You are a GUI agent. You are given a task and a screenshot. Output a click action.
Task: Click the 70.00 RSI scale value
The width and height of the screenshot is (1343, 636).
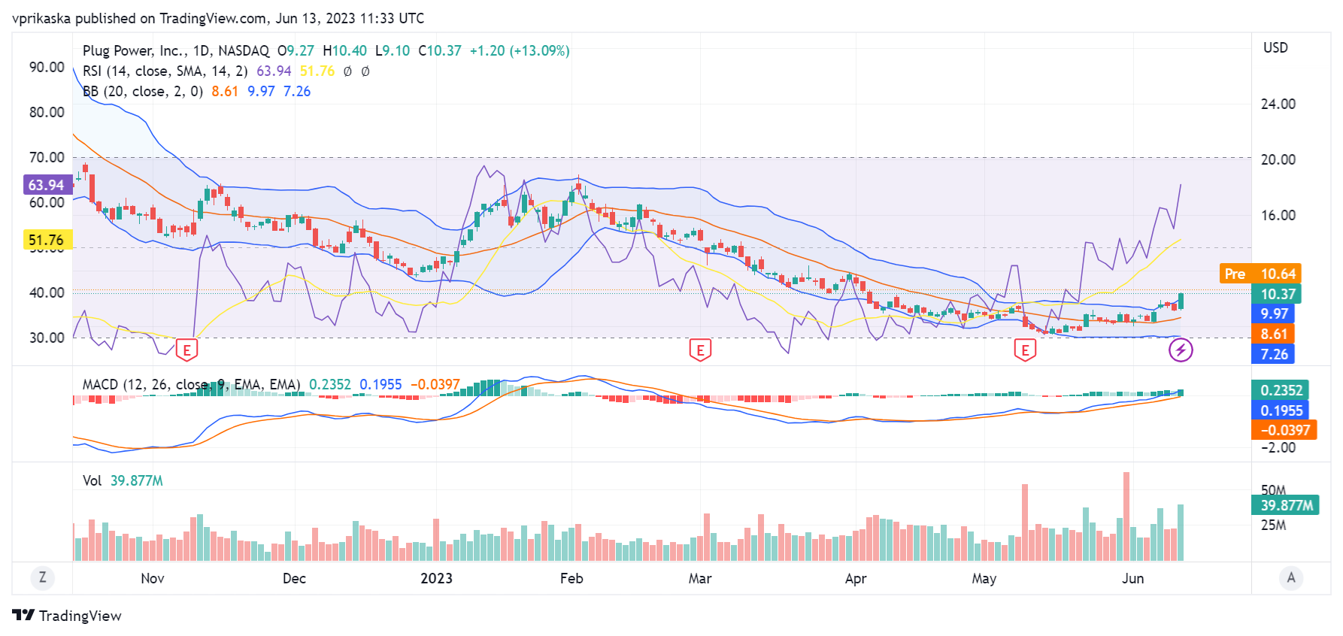pos(47,157)
